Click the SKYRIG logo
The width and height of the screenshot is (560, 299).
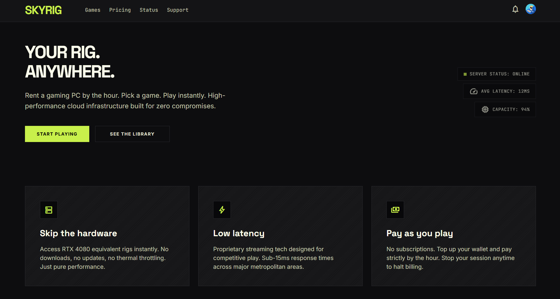click(43, 10)
